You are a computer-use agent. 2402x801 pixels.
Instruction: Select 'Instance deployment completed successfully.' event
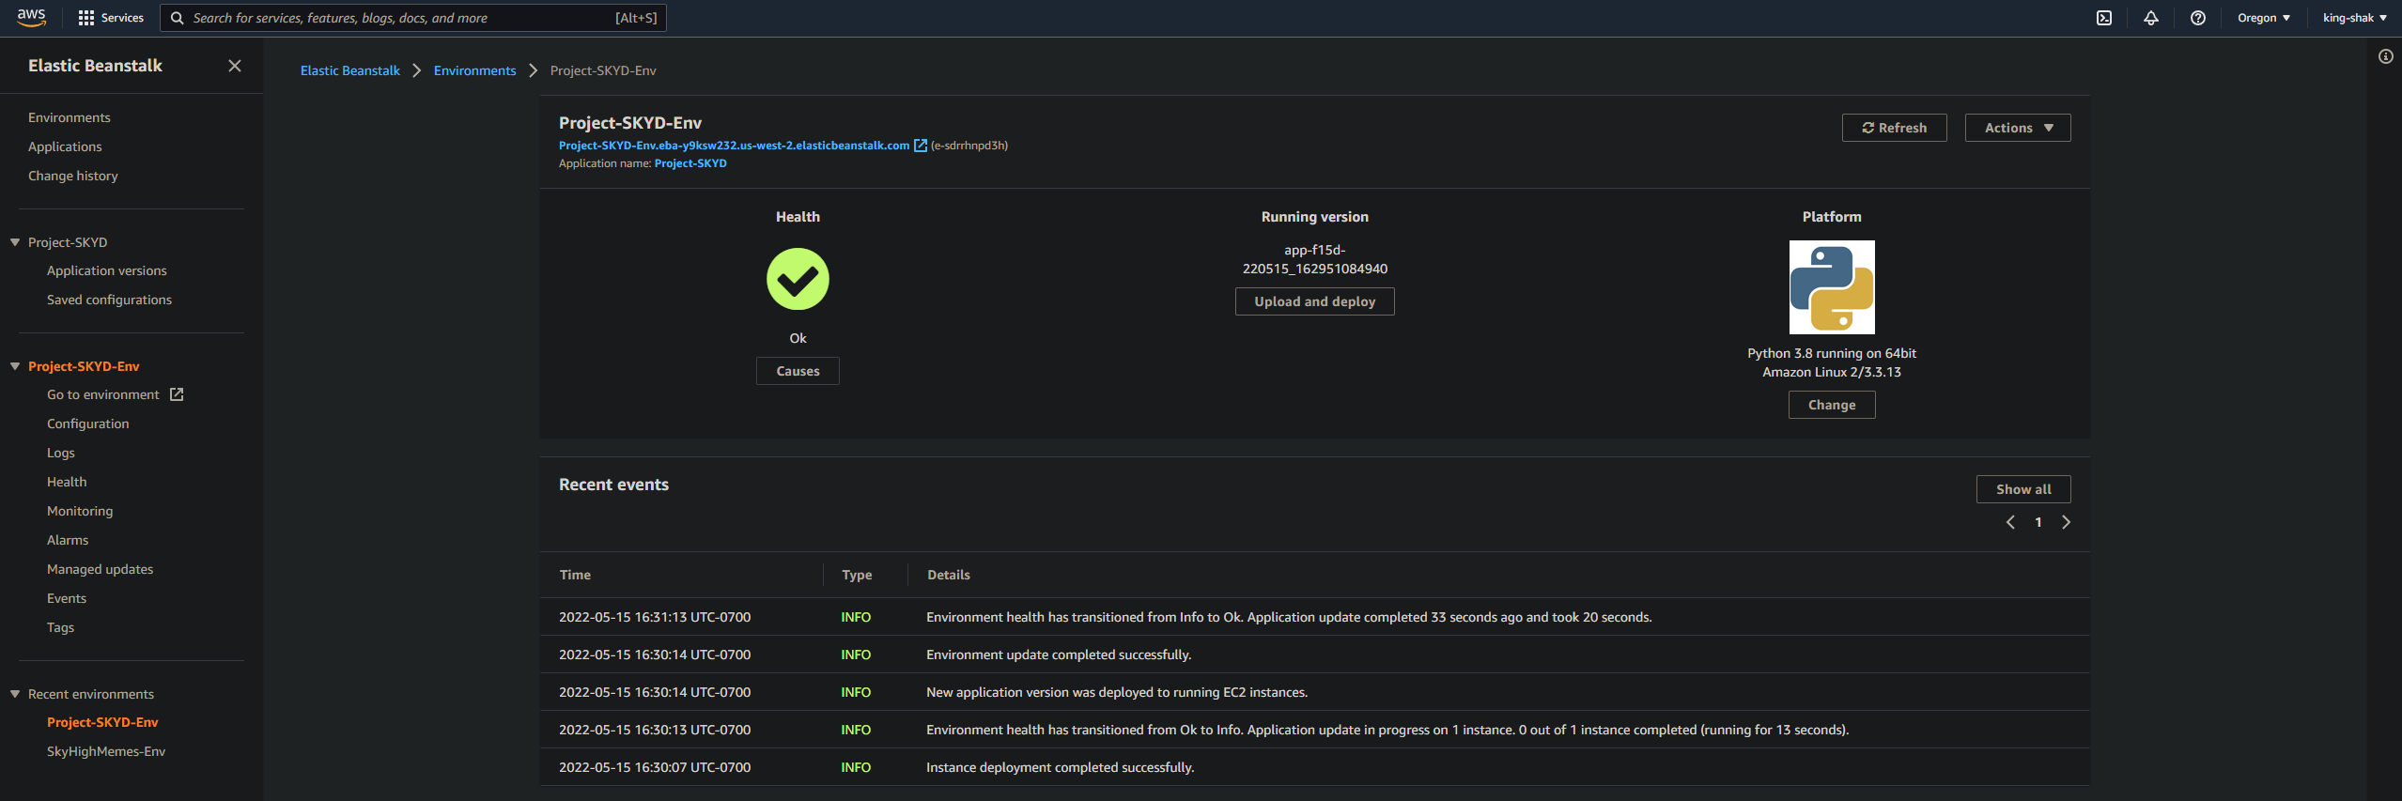click(x=1061, y=767)
